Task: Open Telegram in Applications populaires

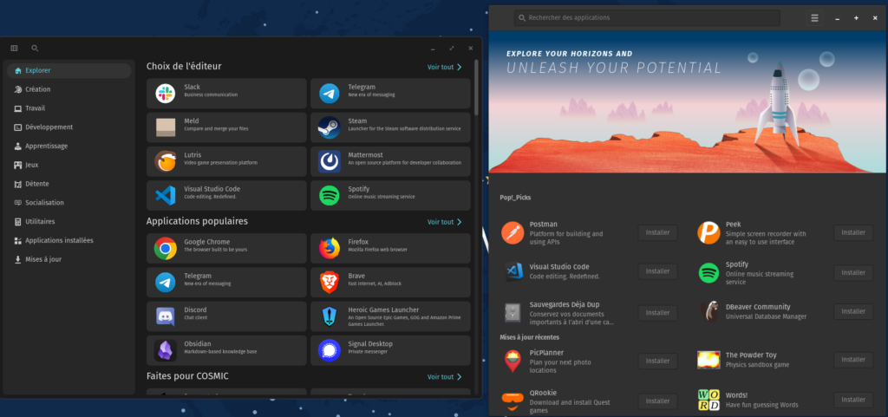Action: [x=226, y=283]
